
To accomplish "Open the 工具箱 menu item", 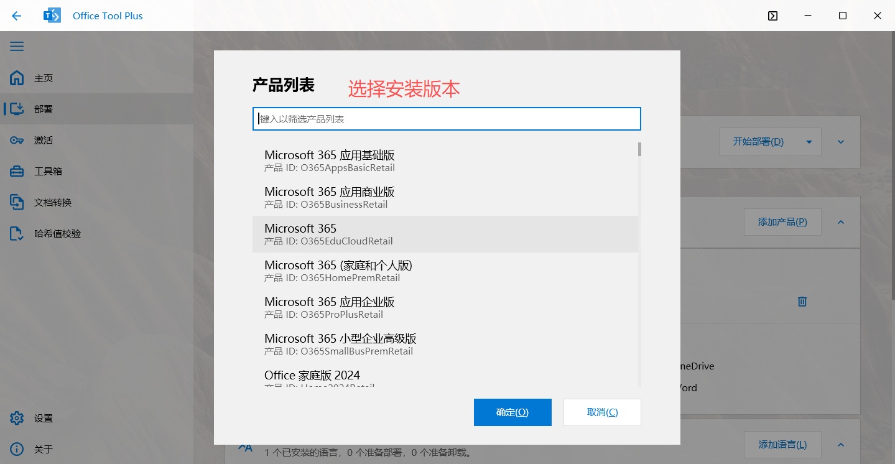I will tap(96, 171).
